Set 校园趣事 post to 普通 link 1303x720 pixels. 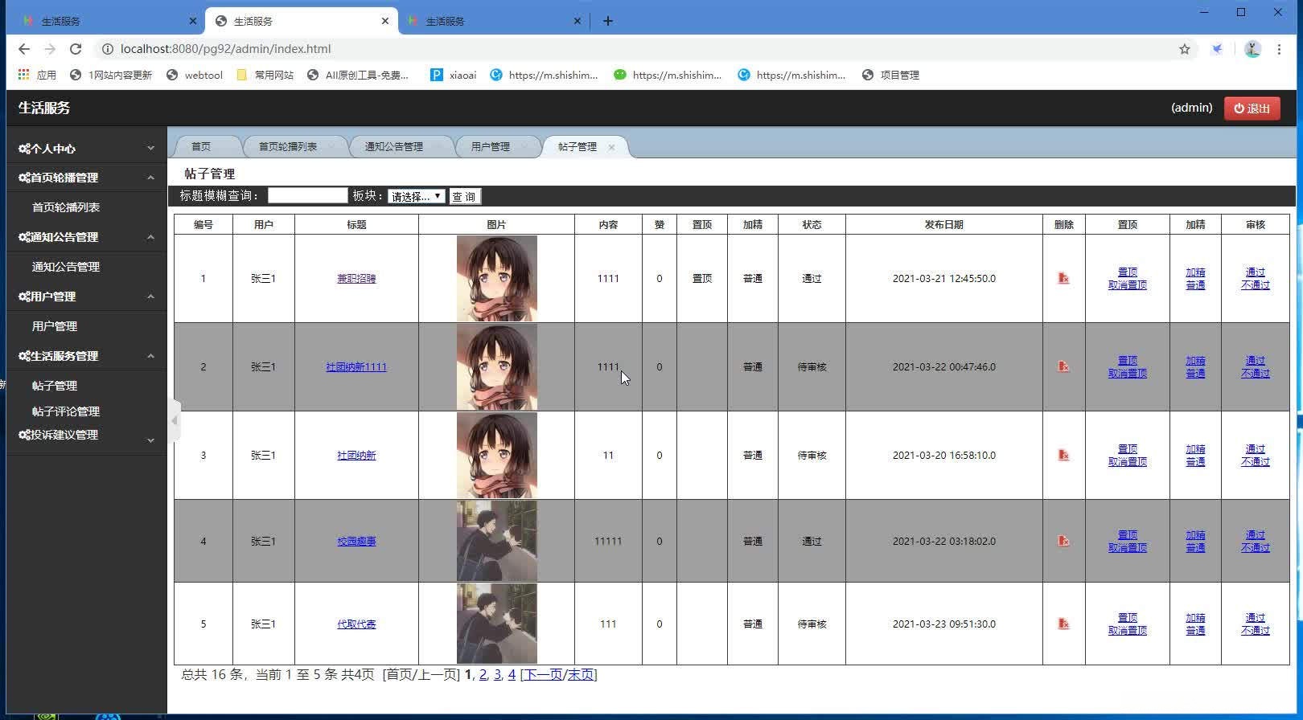(x=1195, y=548)
